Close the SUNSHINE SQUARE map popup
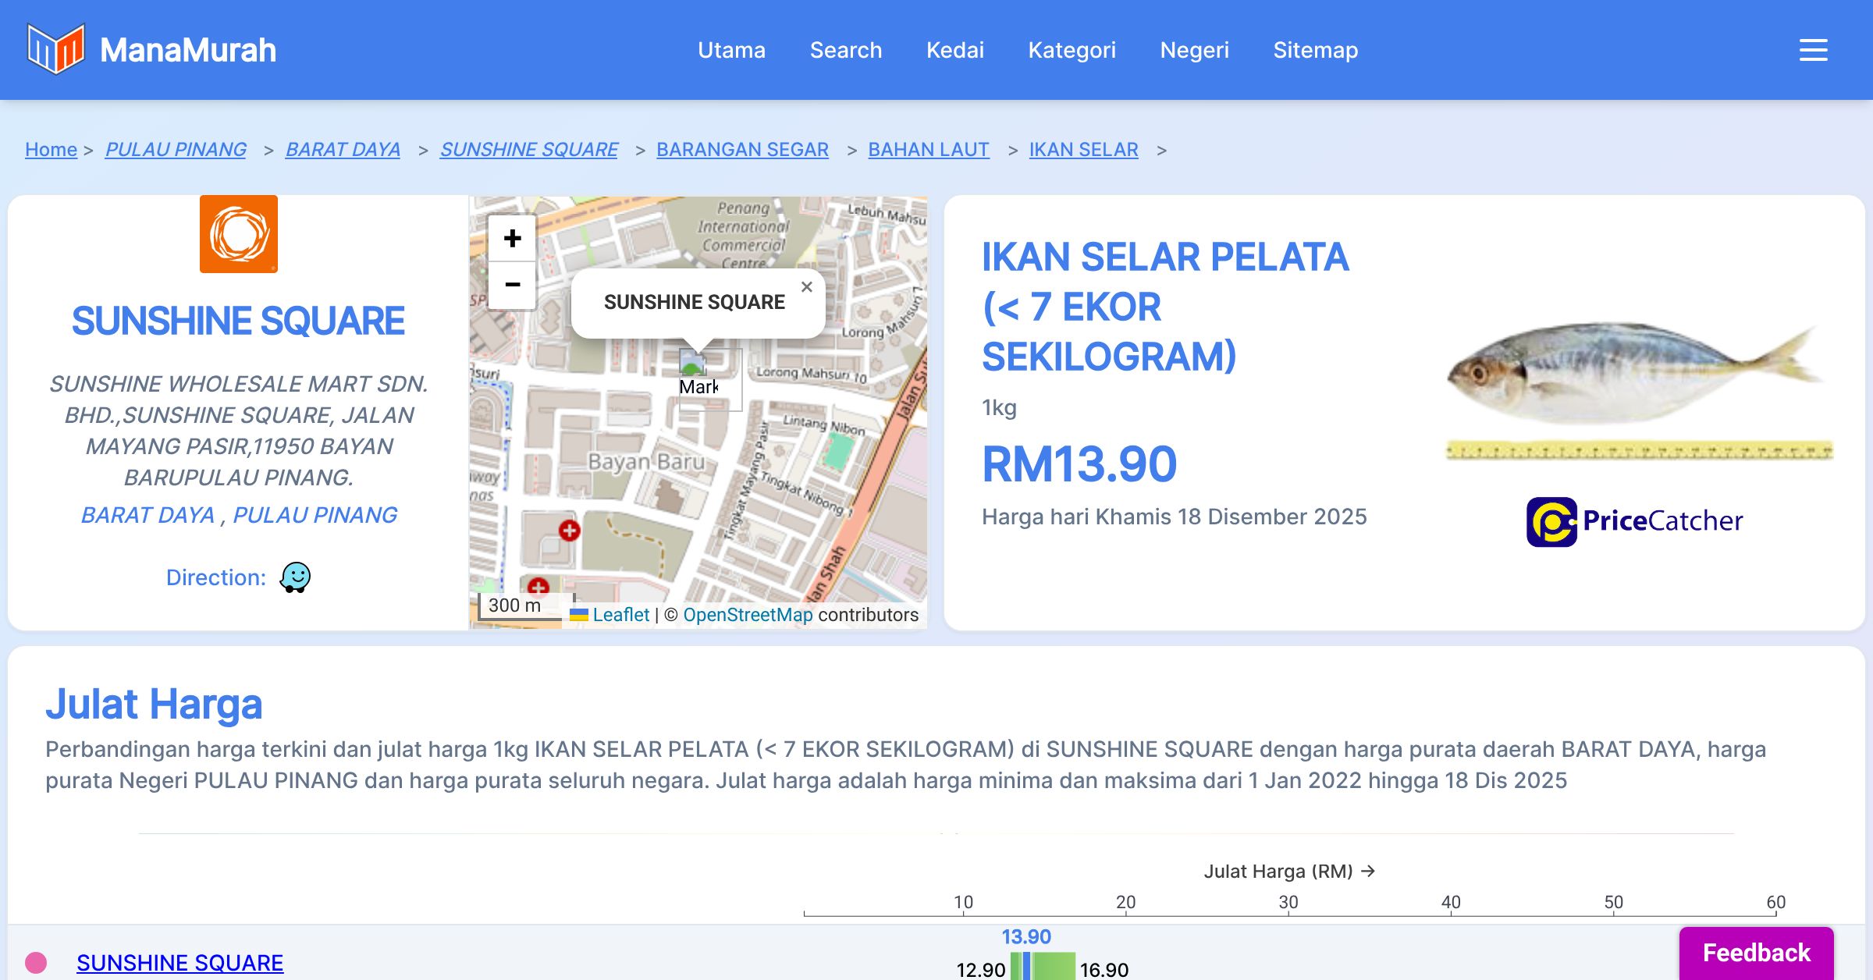This screenshot has height=980, width=1873. coord(807,287)
